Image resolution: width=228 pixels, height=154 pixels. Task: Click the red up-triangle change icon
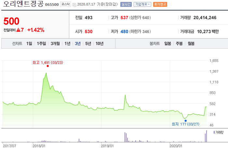pos(18,30)
